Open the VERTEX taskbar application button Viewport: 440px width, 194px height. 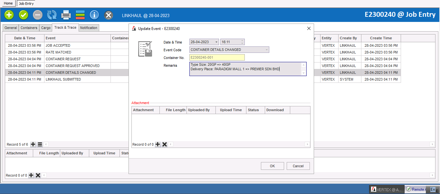click(x=387, y=189)
